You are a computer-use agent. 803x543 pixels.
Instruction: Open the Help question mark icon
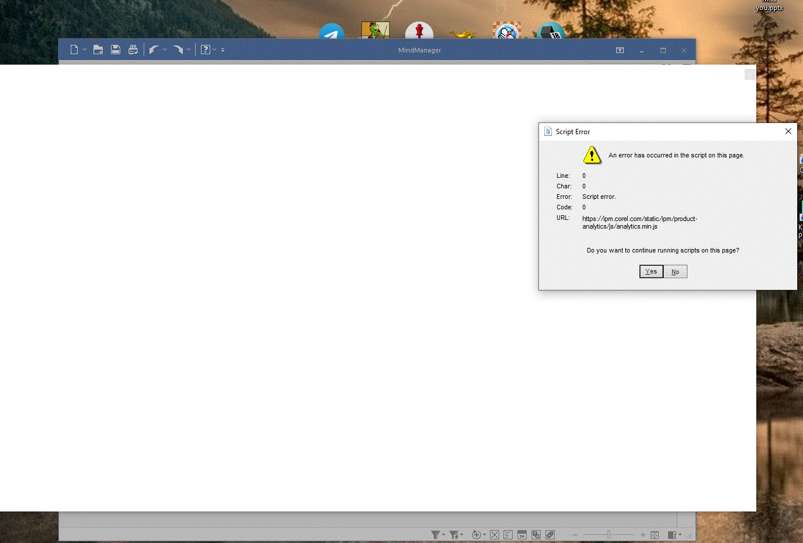pyautogui.click(x=205, y=50)
